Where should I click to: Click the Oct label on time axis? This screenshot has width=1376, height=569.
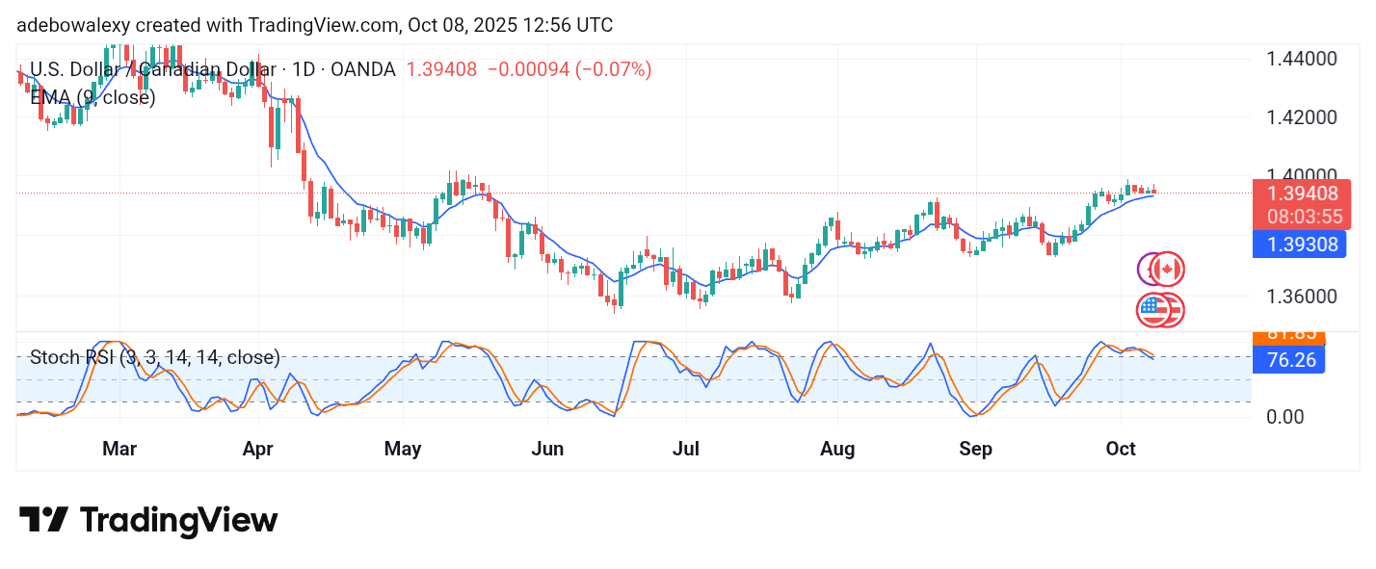[1121, 449]
